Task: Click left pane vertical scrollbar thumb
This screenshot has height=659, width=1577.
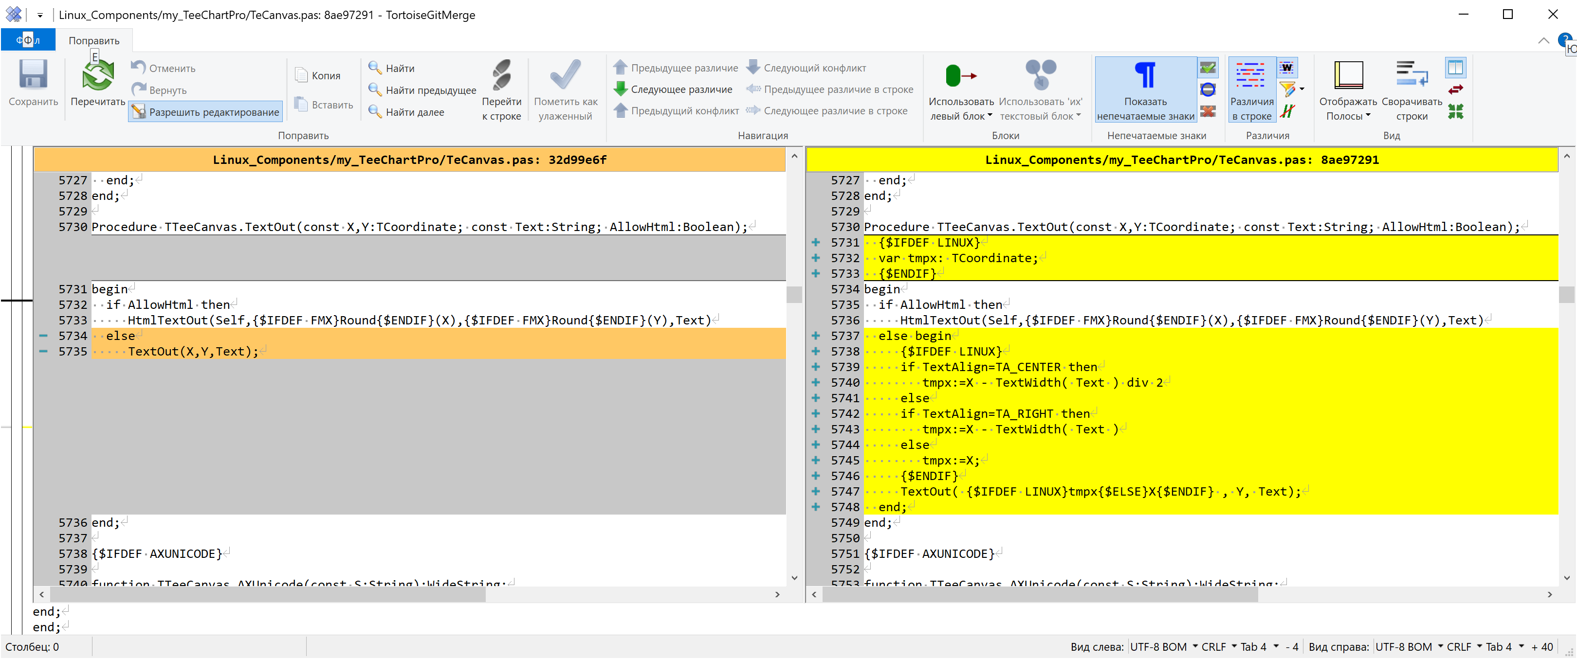Action: (x=794, y=295)
